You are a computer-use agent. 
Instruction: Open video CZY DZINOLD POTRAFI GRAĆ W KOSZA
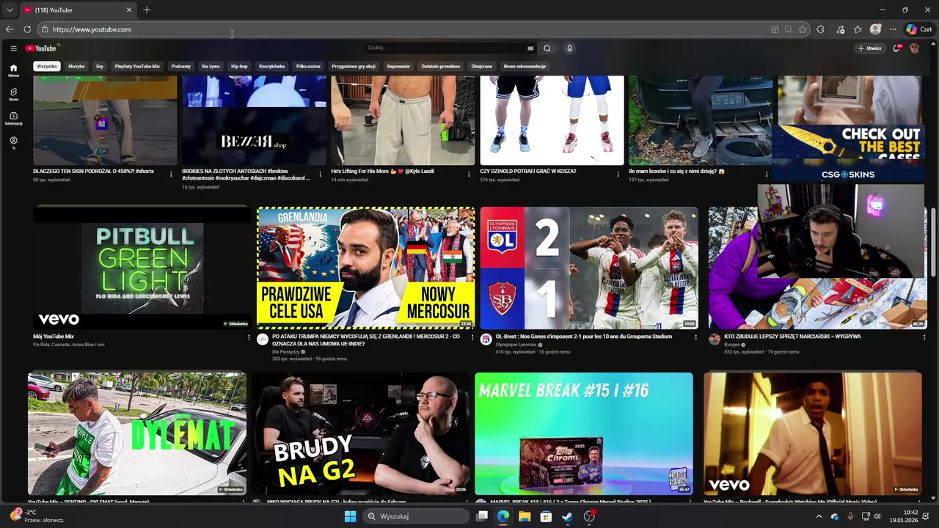pyautogui.click(x=528, y=171)
